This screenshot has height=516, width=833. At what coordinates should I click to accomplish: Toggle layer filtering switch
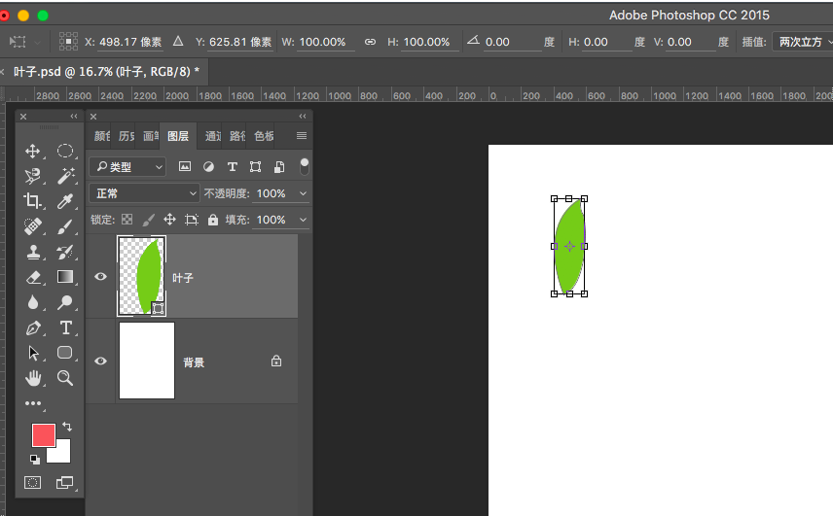[x=305, y=166]
